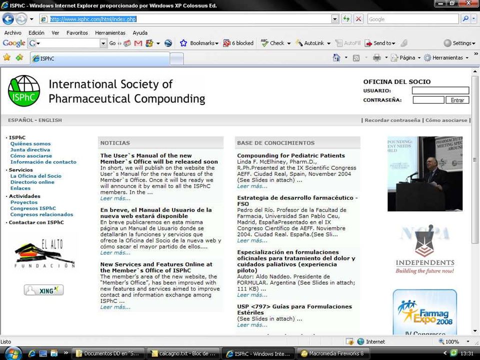Click the green system tray icon
The width and height of the screenshot is (480, 360).
[453, 353]
